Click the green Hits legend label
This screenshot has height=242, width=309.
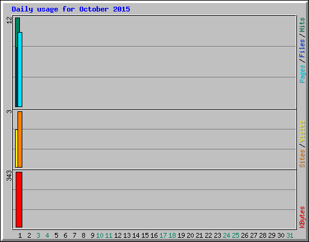[302, 25]
